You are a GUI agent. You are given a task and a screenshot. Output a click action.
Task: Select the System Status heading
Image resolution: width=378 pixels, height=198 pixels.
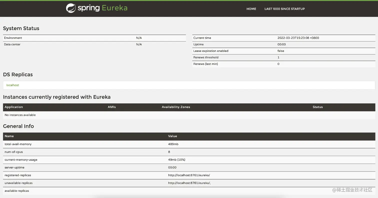[x=21, y=28]
